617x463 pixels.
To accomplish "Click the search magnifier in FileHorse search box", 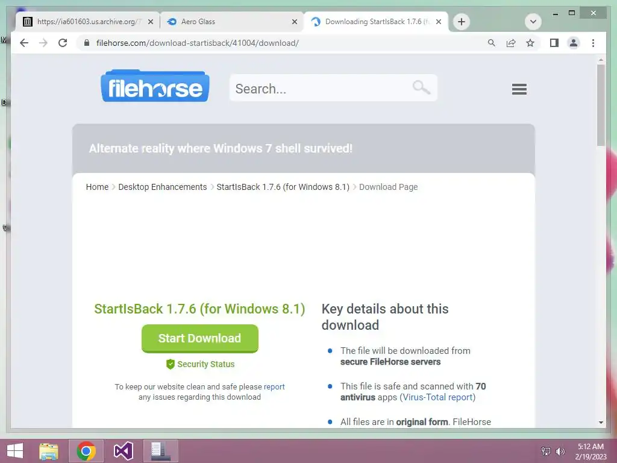I will point(421,87).
